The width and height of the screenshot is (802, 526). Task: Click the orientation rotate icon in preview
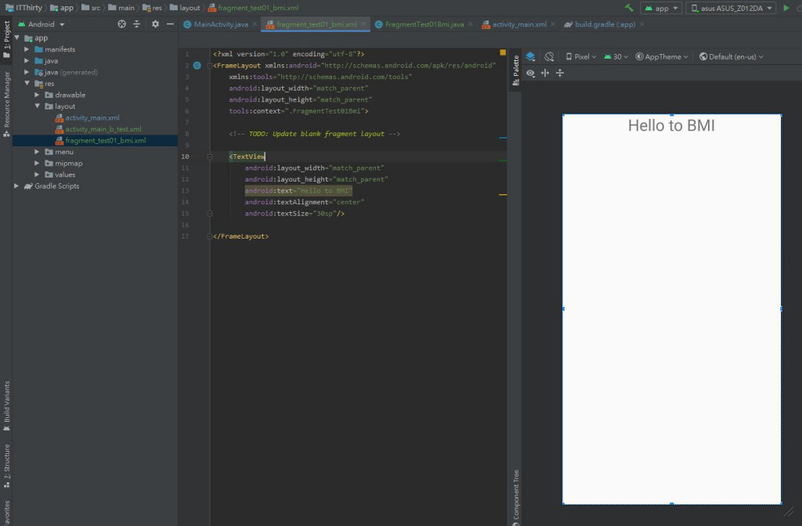click(549, 56)
